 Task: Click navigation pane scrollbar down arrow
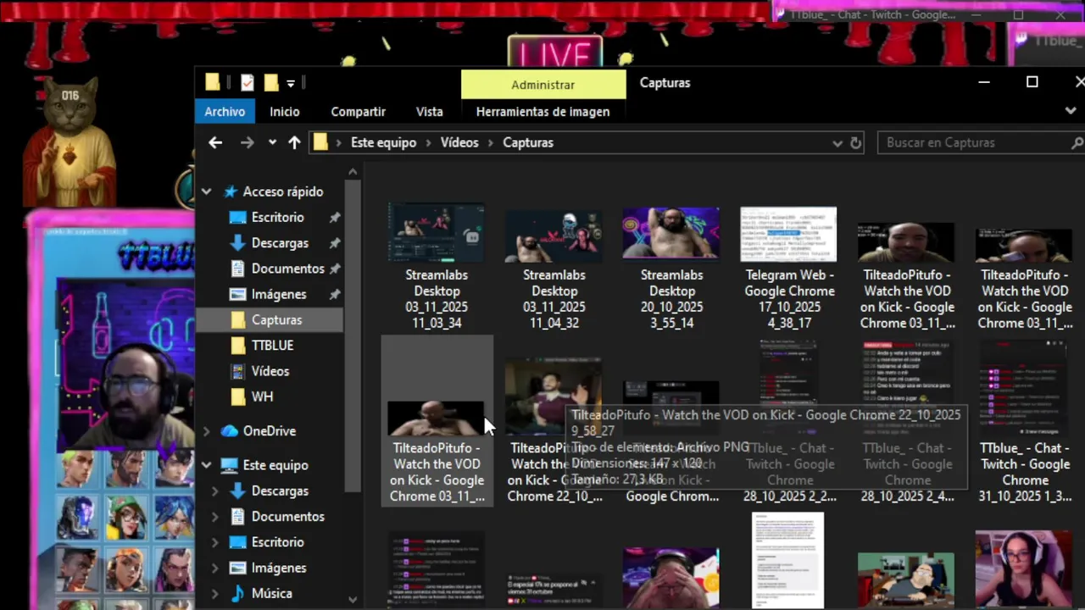[353, 599]
